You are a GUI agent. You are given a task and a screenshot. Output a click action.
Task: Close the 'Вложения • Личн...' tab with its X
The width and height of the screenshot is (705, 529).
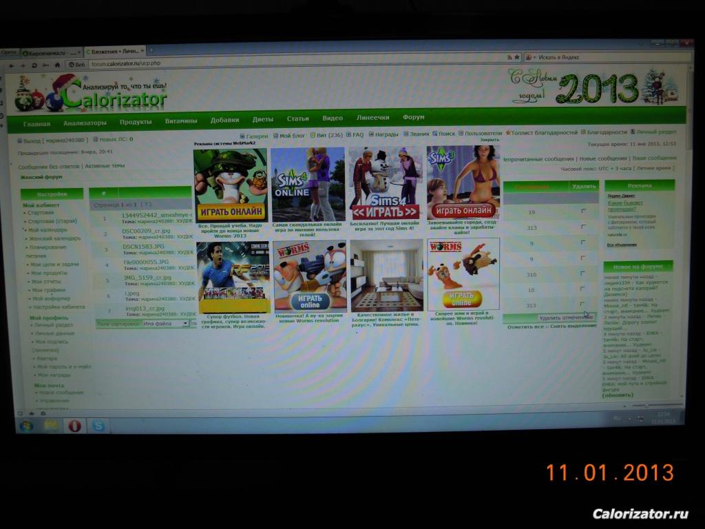pyautogui.click(x=143, y=51)
